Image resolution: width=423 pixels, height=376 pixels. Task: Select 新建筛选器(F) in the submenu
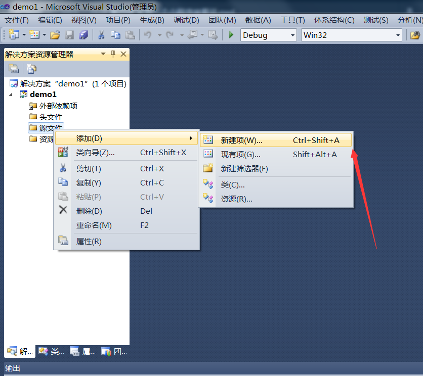pos(276,169)
